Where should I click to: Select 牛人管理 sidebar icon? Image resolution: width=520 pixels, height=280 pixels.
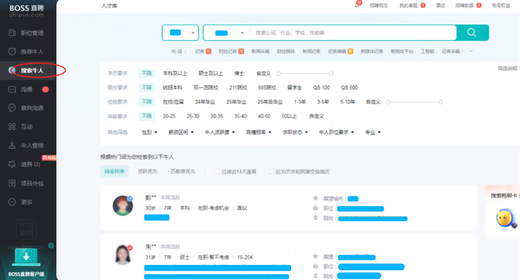click(12, 145)
